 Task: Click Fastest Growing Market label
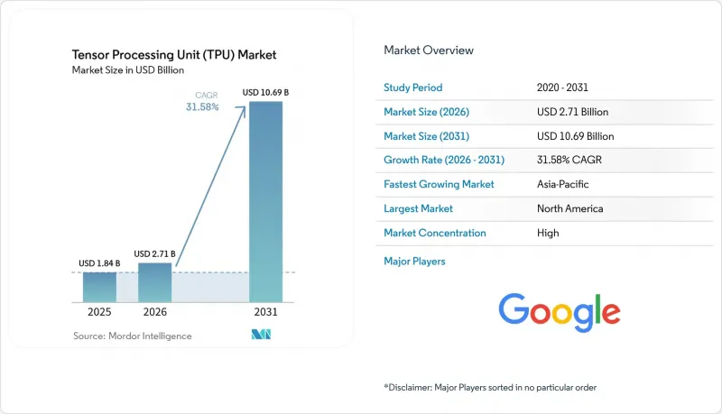(x=439, y=184)
